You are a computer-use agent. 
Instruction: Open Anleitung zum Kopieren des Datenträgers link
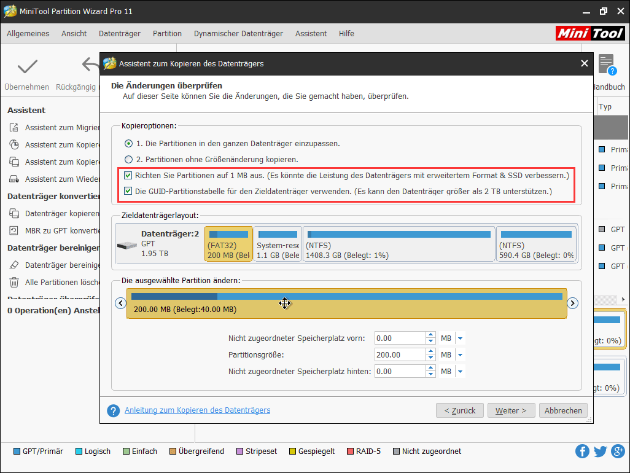click(x=197, y=410)
